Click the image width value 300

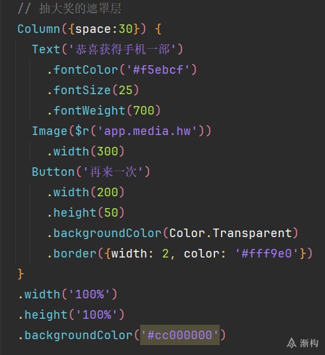click(x=107, y=151)
